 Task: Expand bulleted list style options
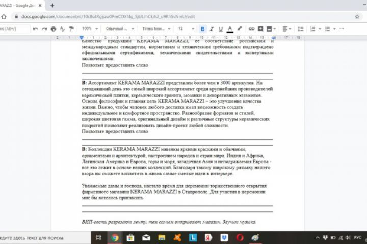point(334,29)
